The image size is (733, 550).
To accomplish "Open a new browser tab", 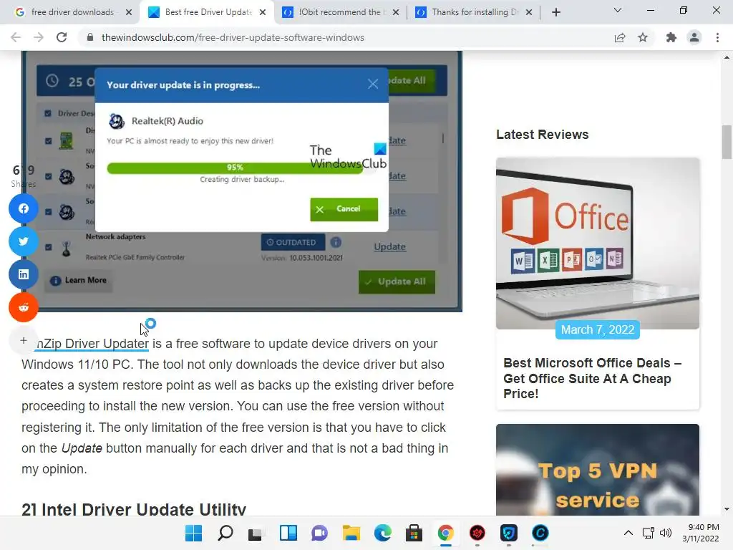I will pos(555,12).
